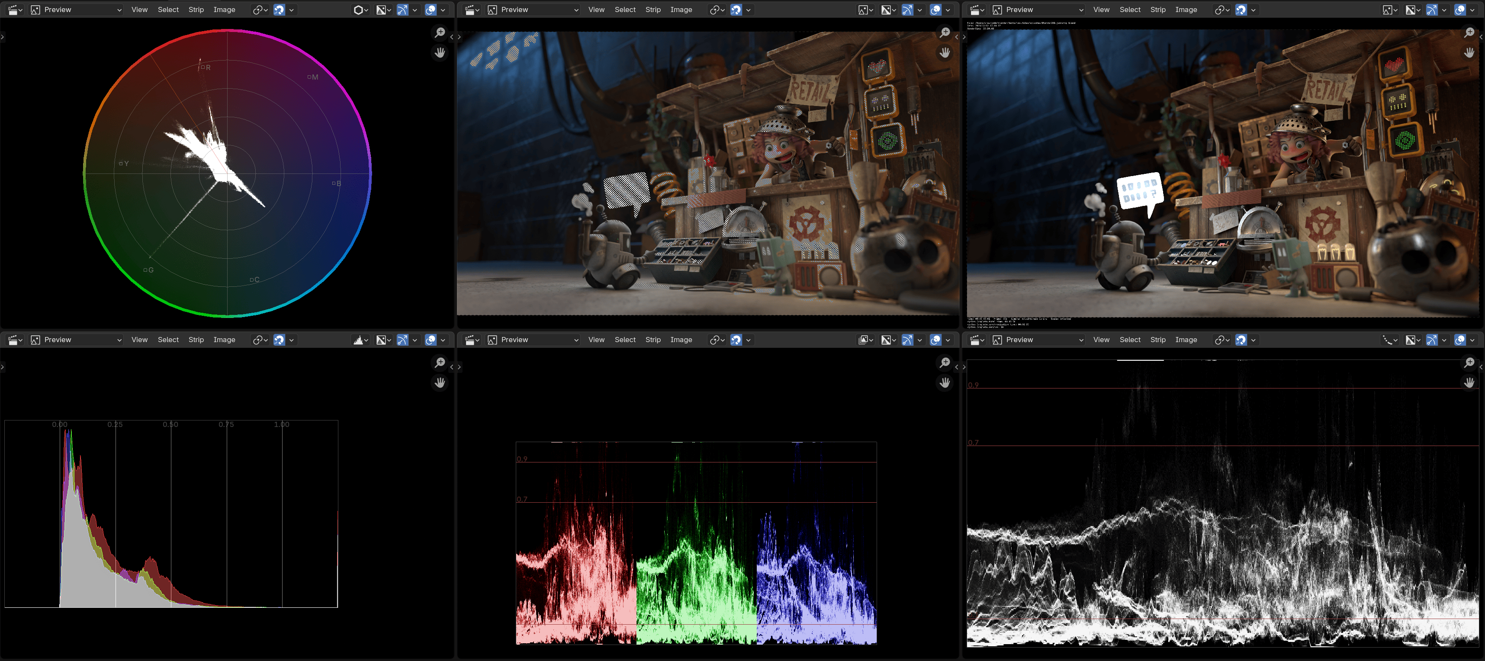Expand overlay options arrow in top-middle image panel
This screenshot has width=1485, height=661.
(x=948, y=10)
